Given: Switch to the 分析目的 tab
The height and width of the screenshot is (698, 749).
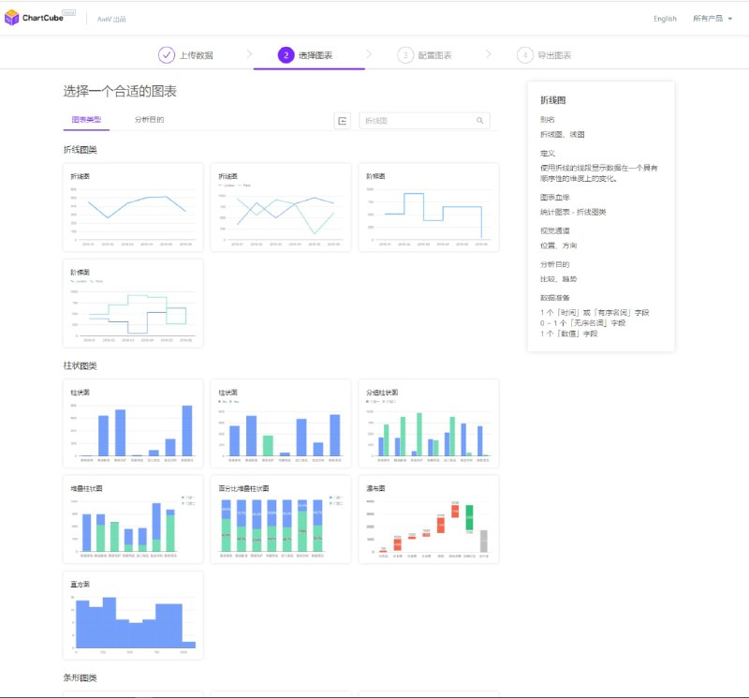Looking at the screenshot, I should 149,120.
